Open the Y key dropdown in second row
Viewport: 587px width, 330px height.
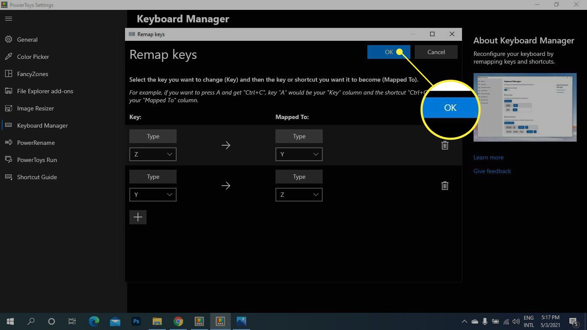point(153,195)
